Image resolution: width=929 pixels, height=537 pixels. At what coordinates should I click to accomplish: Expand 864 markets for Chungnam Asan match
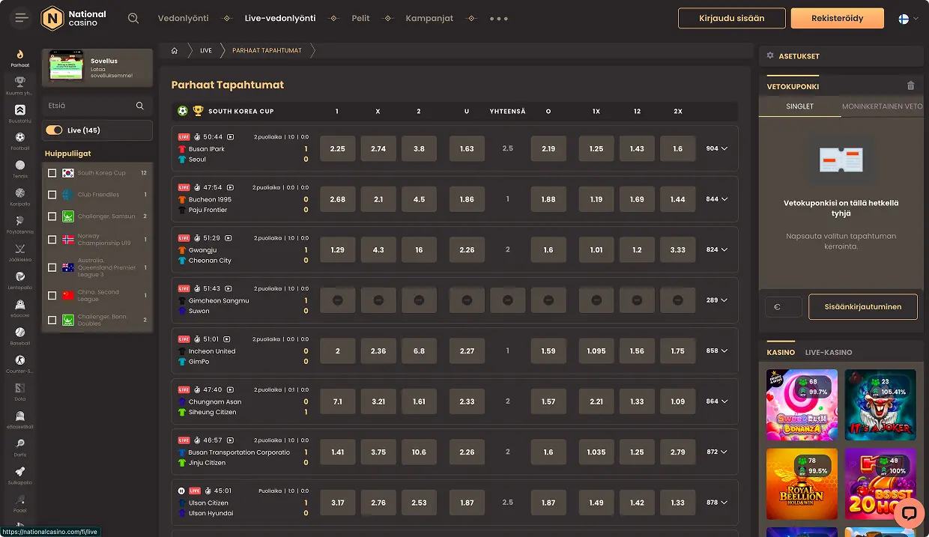click(x=717, y=401)
